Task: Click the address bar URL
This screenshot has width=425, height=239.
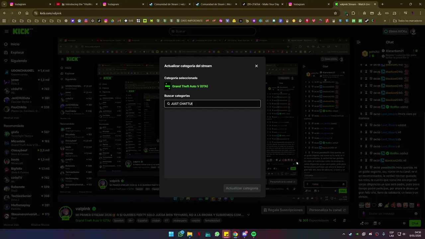Action: (x=51, y=13)
